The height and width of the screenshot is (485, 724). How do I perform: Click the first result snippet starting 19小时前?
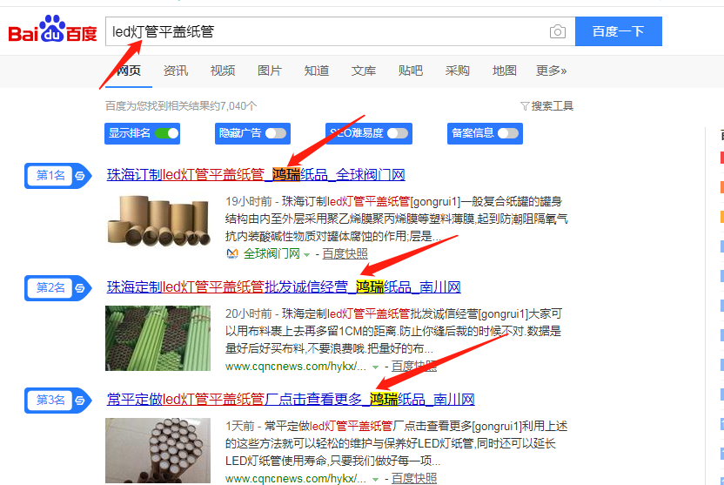click(397, 219)
